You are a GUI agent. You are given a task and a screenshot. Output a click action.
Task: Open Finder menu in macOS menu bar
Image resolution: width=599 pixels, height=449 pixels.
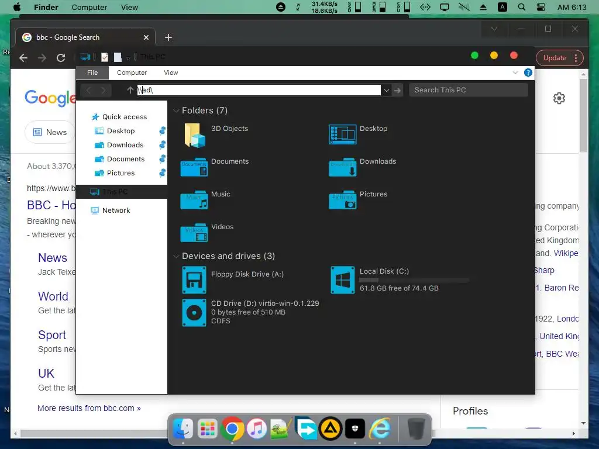(x=46, y=7)
